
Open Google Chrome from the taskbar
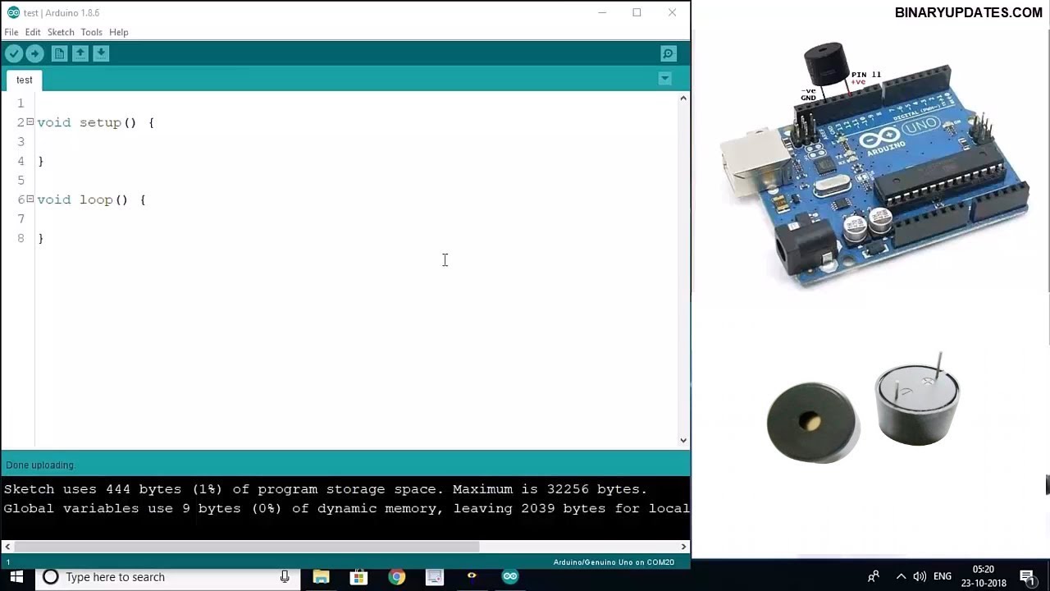click(396, 577)
